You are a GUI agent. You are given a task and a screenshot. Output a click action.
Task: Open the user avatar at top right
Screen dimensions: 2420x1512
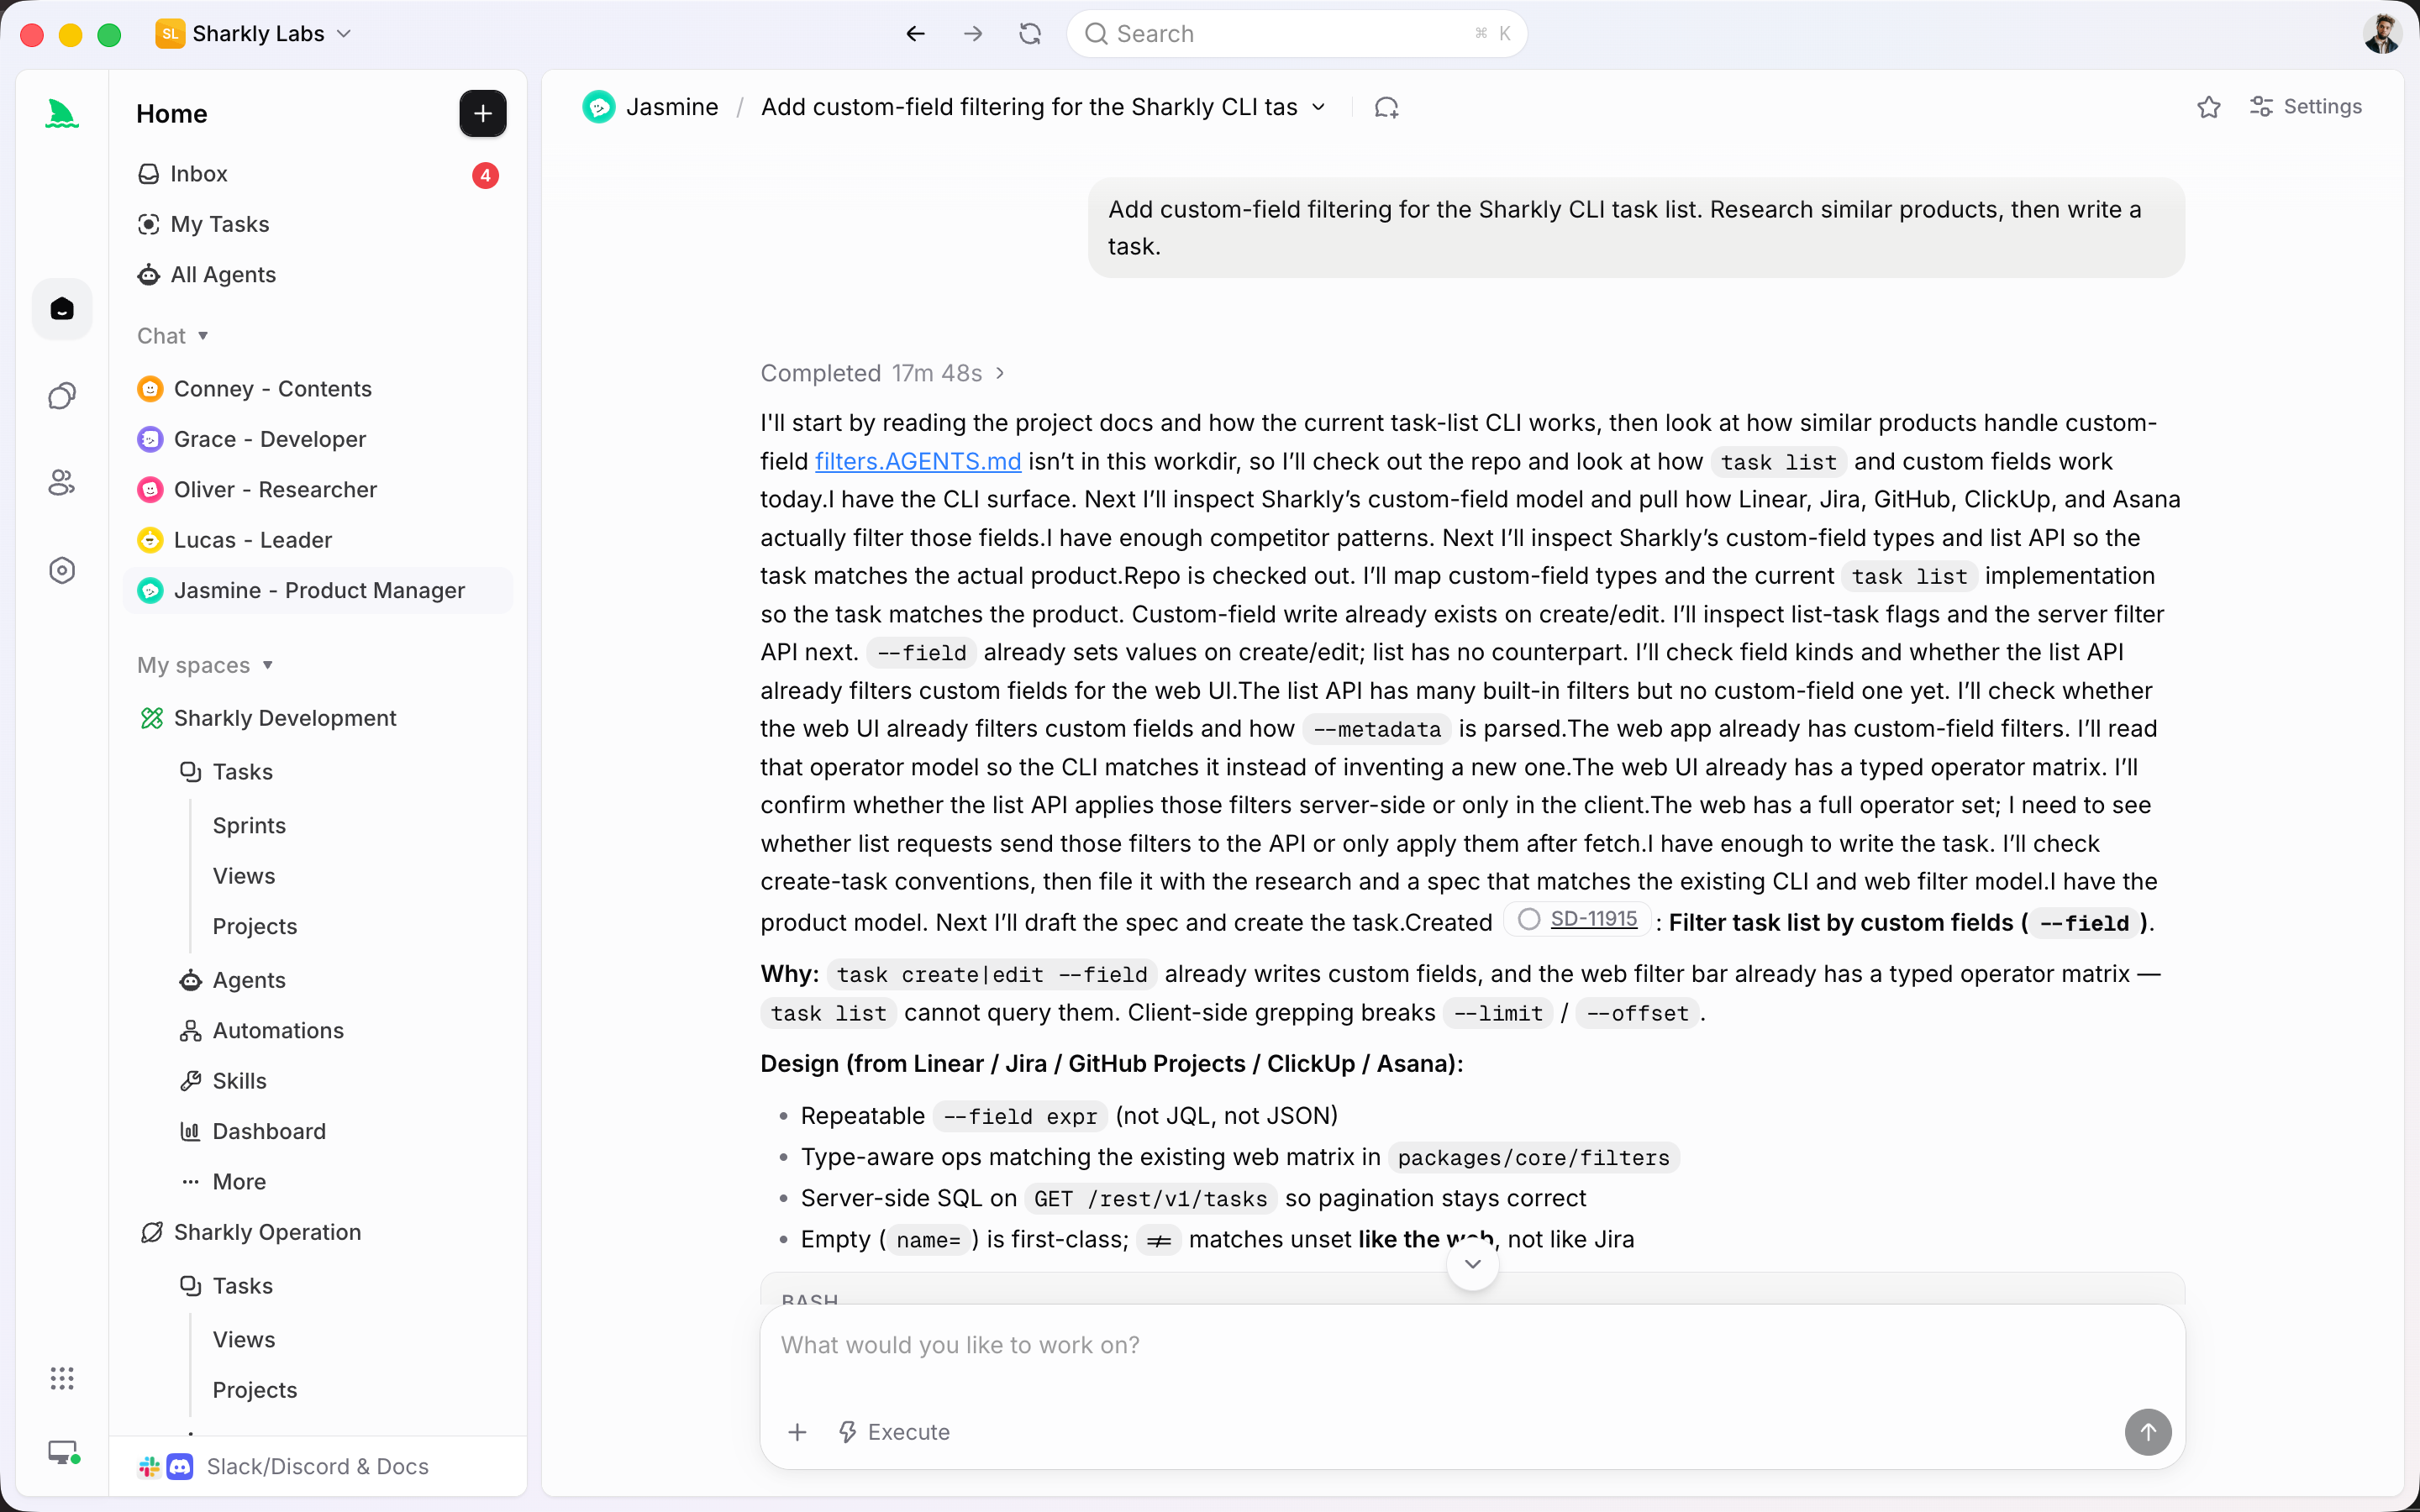[2383, 34]
